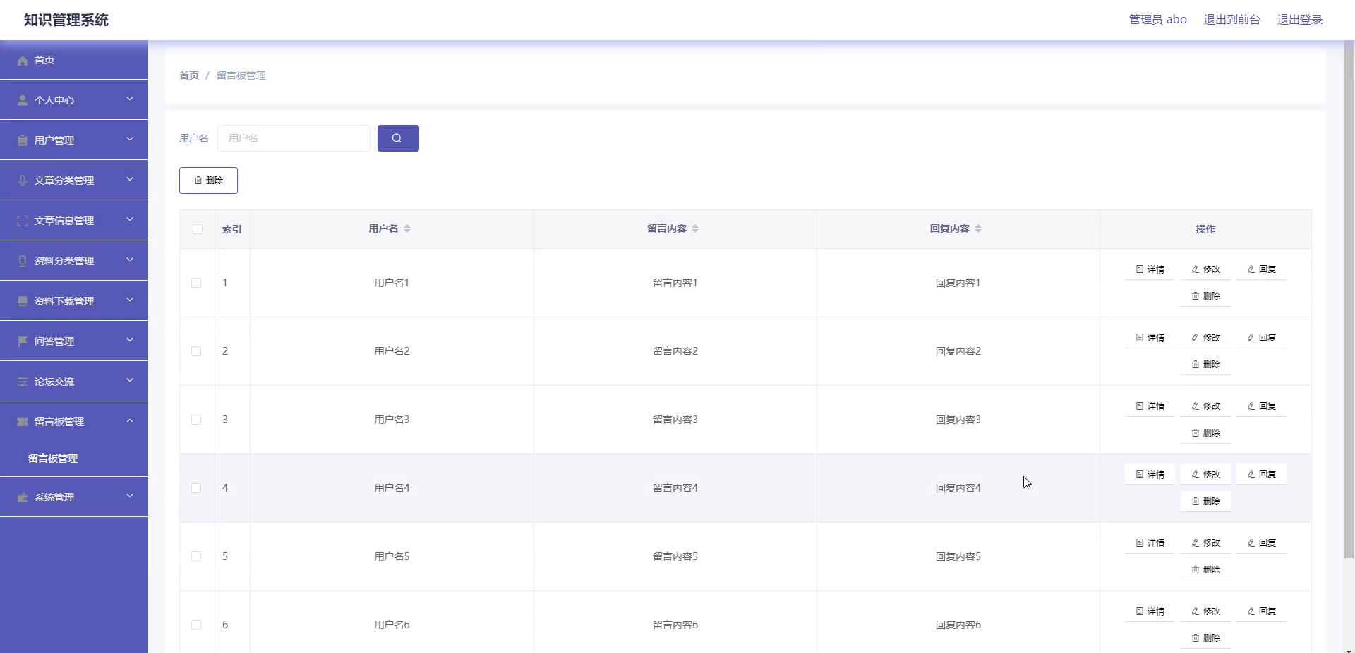Image resolution: width=1355 pixels, height=653 pixels.
Task: Open the 用户管理 sidebar menu
Action: pos(74,140)
